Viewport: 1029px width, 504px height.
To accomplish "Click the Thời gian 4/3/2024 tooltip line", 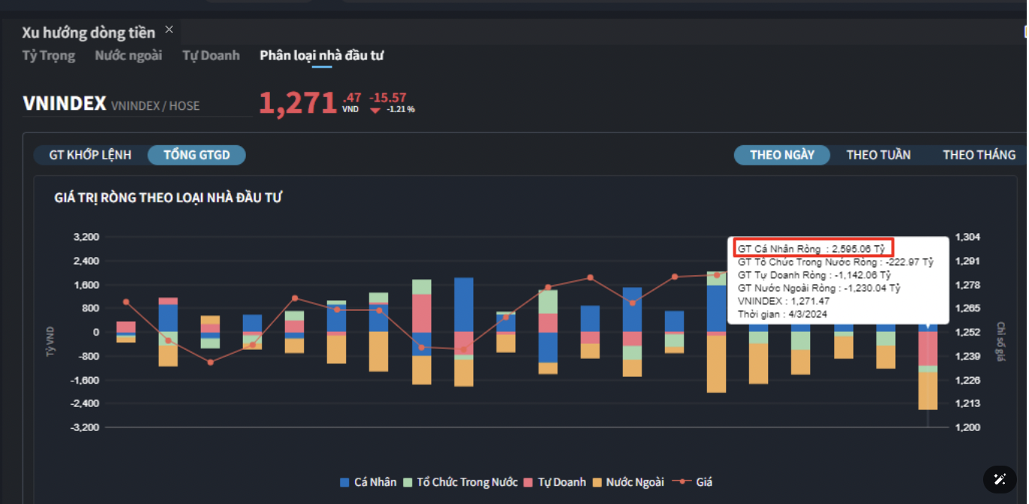I will pos(782,314).
